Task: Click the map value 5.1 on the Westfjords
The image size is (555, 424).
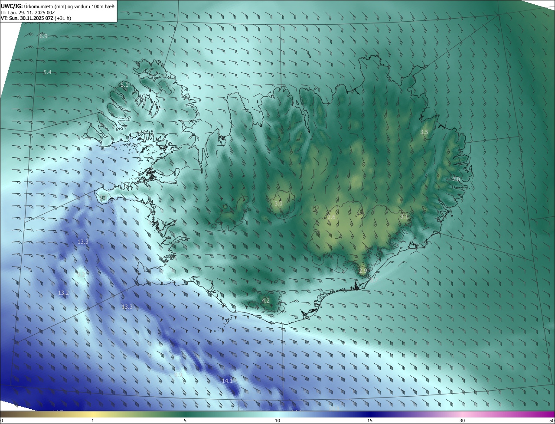Action: pyautogui.click(x=124, y=85)
